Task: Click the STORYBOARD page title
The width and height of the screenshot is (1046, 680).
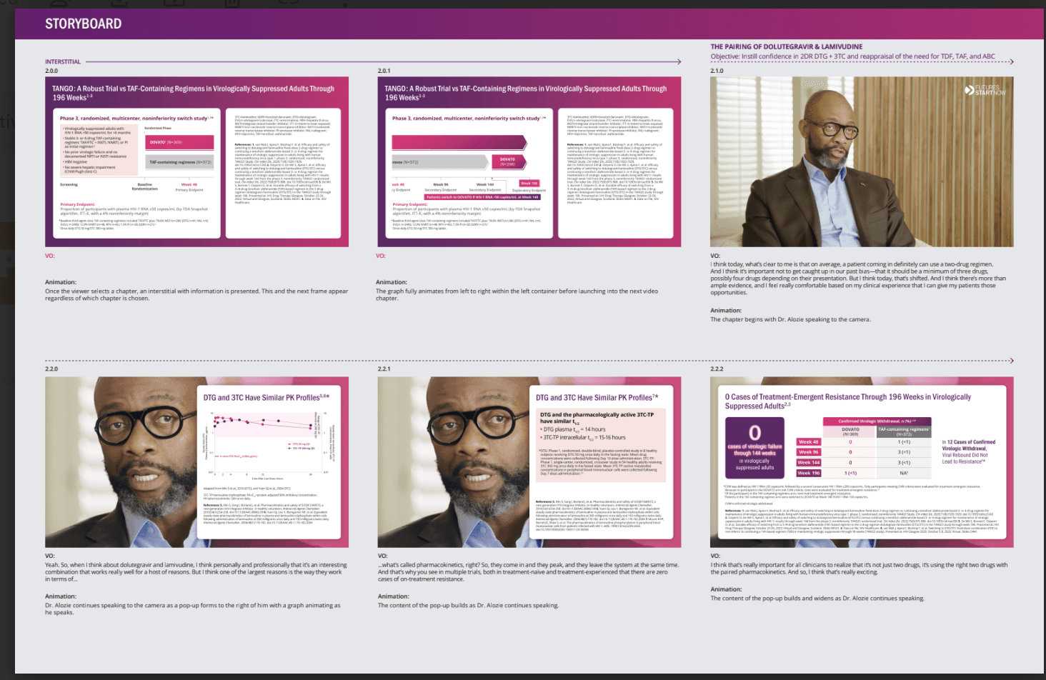Action: [84, 24]
